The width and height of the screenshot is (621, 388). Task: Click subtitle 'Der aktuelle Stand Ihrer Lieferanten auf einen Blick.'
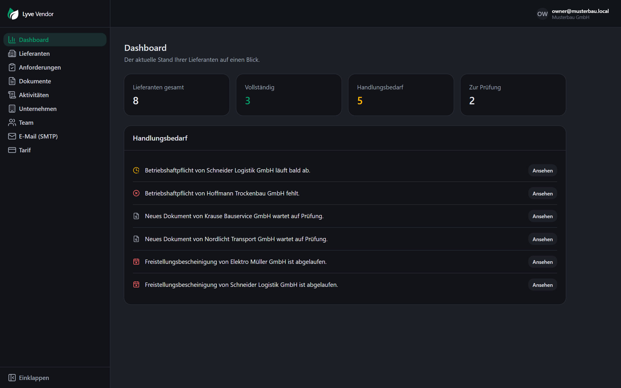192,59
